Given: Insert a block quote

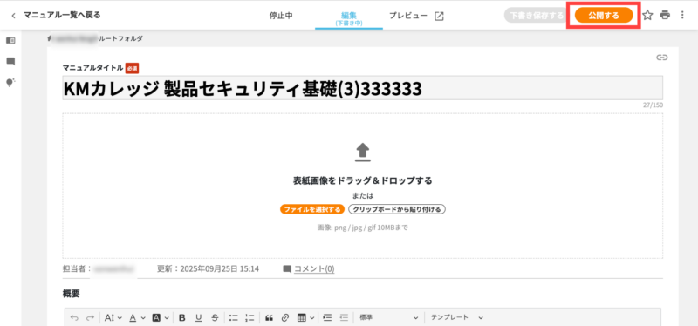Looking at the screenshot, I should tap(269, 317).
